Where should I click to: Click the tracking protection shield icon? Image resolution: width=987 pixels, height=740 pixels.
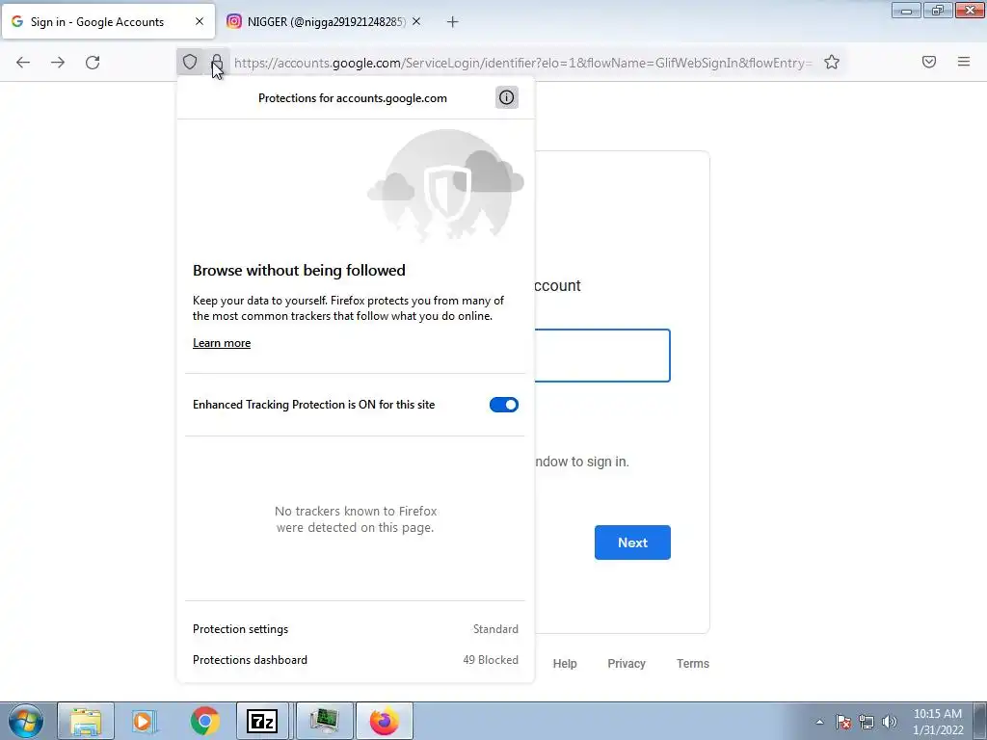pyautogui.click(x=190, y=63)
